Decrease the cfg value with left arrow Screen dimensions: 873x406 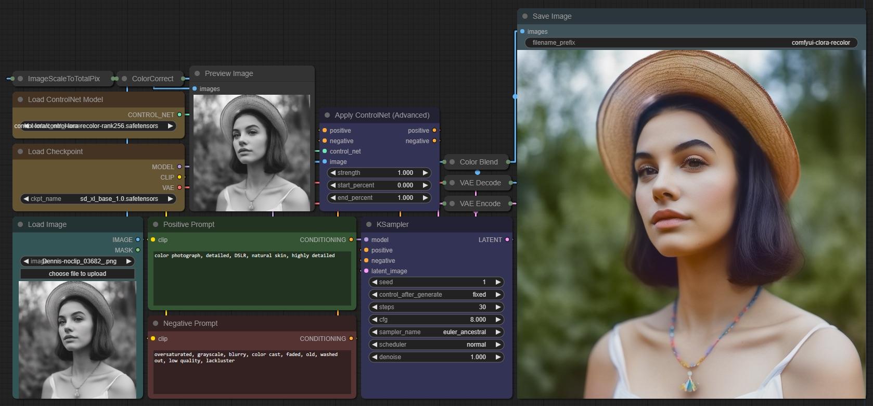pos(375,320)
